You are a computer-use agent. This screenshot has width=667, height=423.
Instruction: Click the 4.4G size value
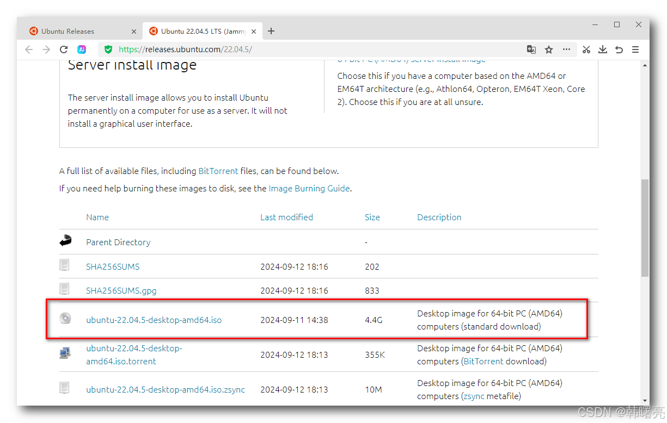click(374, 320)
